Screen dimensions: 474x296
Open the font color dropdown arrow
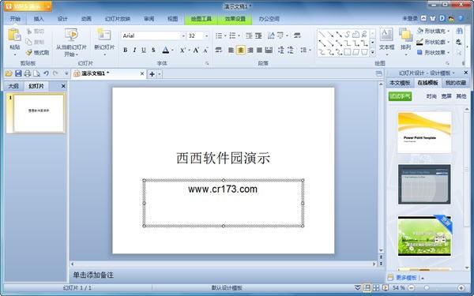point(172,51)
